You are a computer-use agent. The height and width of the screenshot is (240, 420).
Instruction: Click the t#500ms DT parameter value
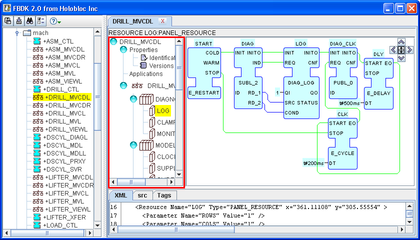[349, 103]
